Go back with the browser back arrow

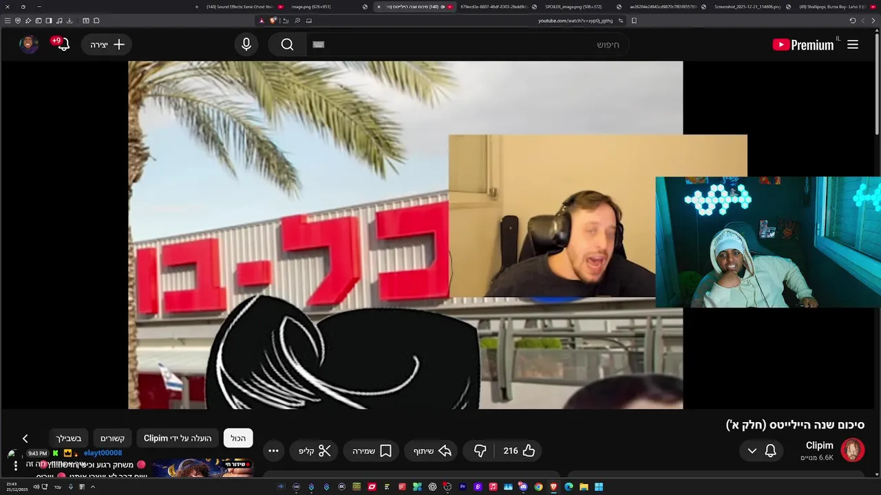(x=874, y=21)
